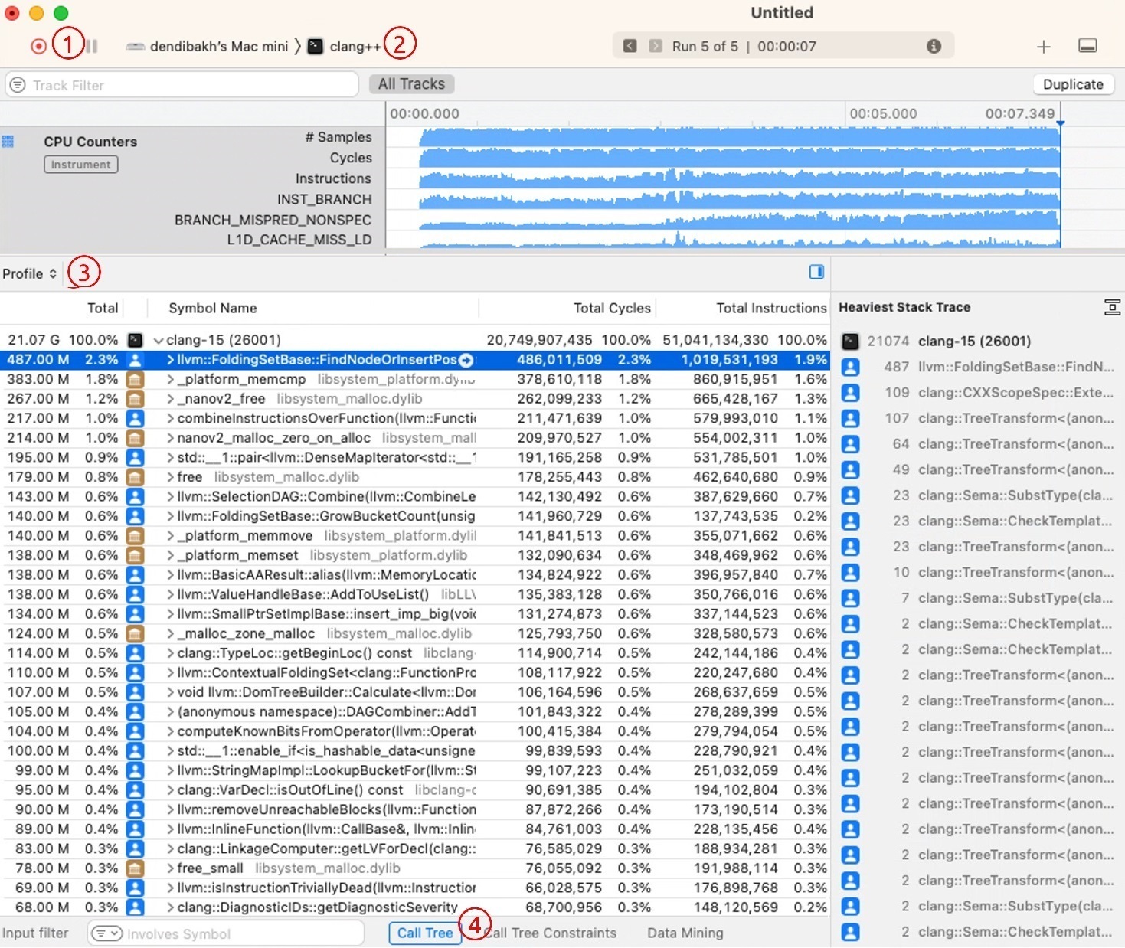The image size is (1125, 948).
Task: Click the red record button
Action: pyautogui.click(x=38, y=46)
